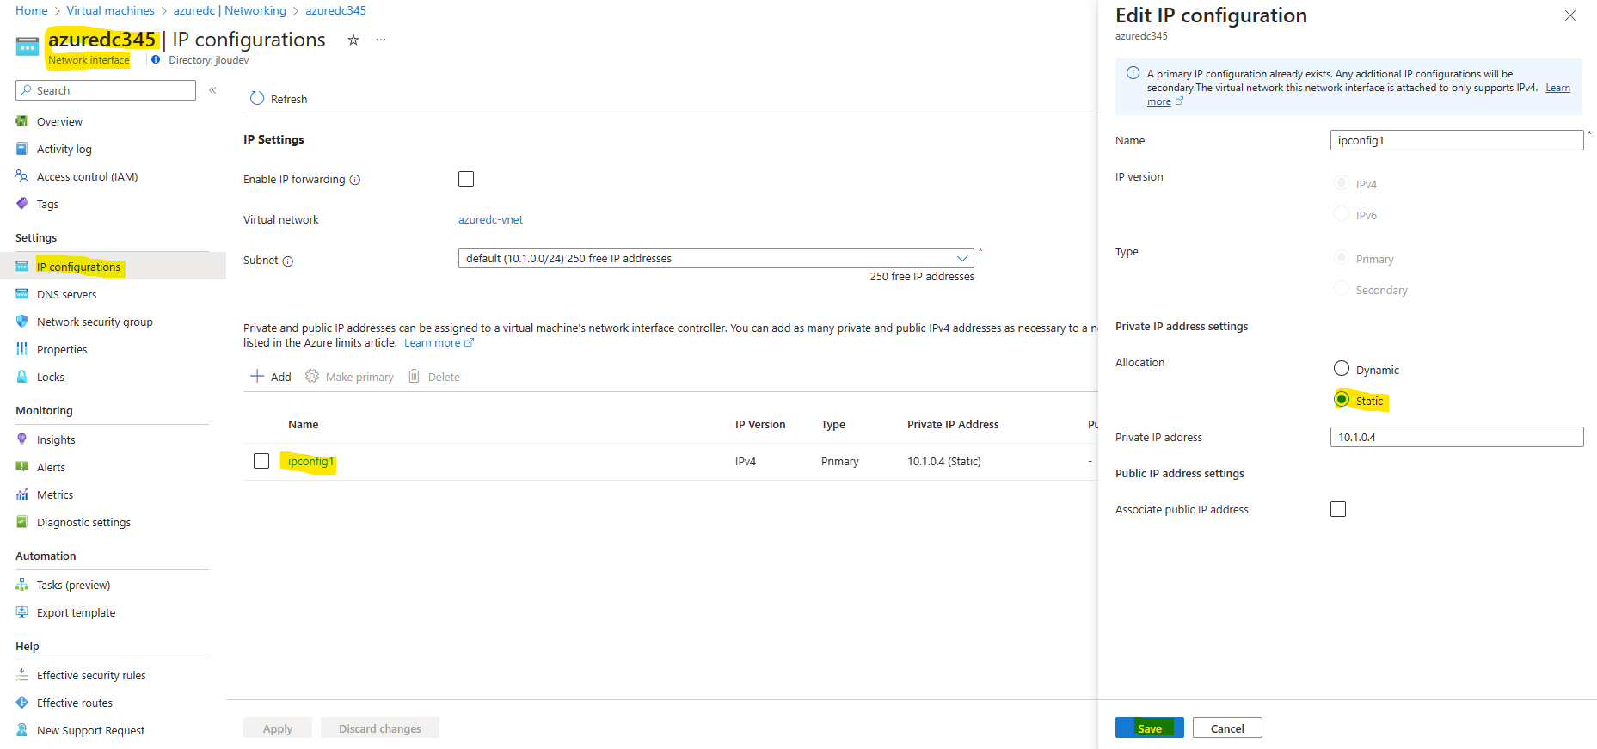1597x749 pixels.
Task: Click the Locks padlock icon
Action: [x=22, y=377]
